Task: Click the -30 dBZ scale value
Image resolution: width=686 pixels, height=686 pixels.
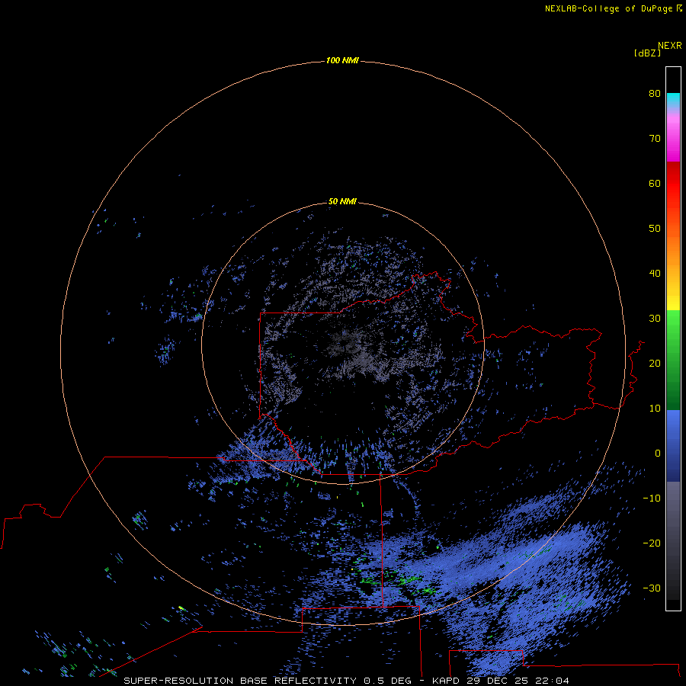Action: [652, 588]
